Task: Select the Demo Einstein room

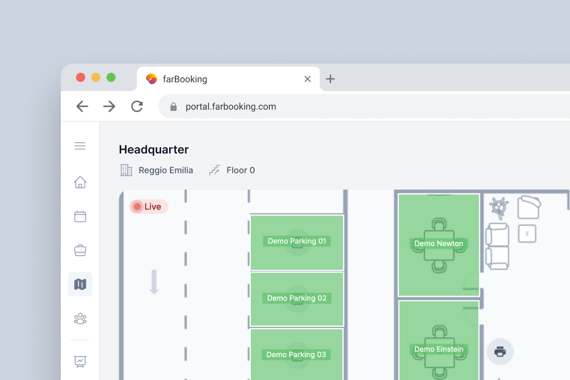Action: (438, 340)
